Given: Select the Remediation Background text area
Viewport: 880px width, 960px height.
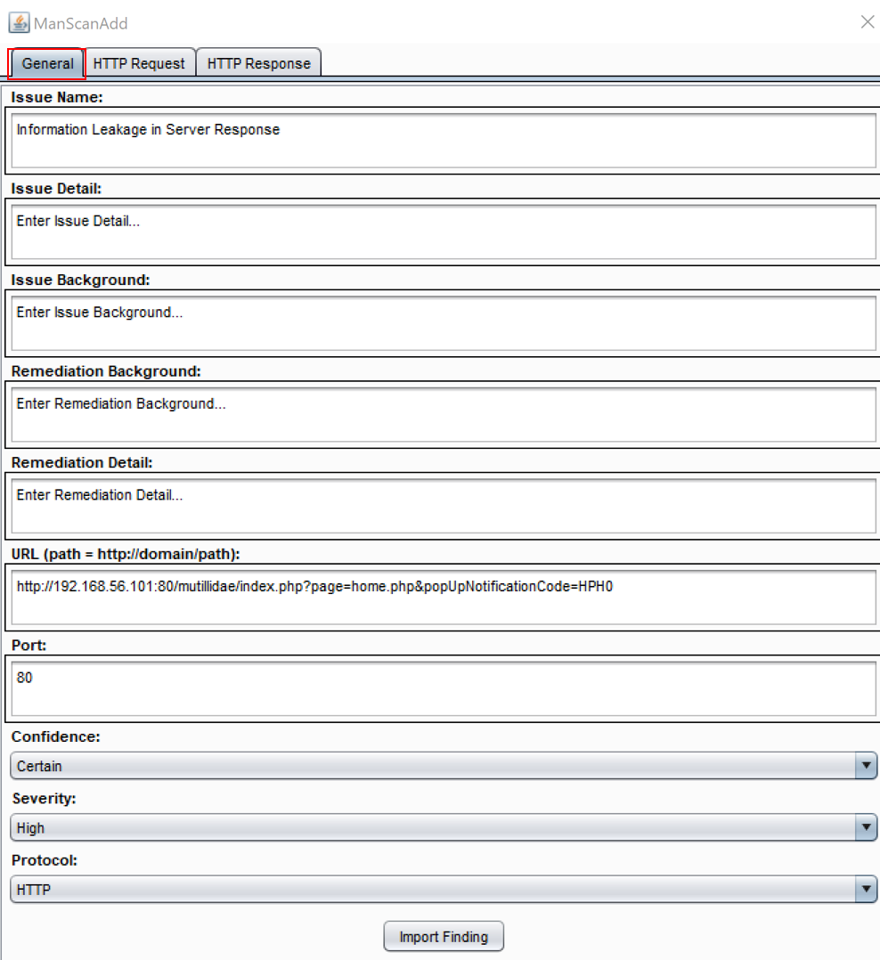Looking at the screenshot, I should 443,414.
